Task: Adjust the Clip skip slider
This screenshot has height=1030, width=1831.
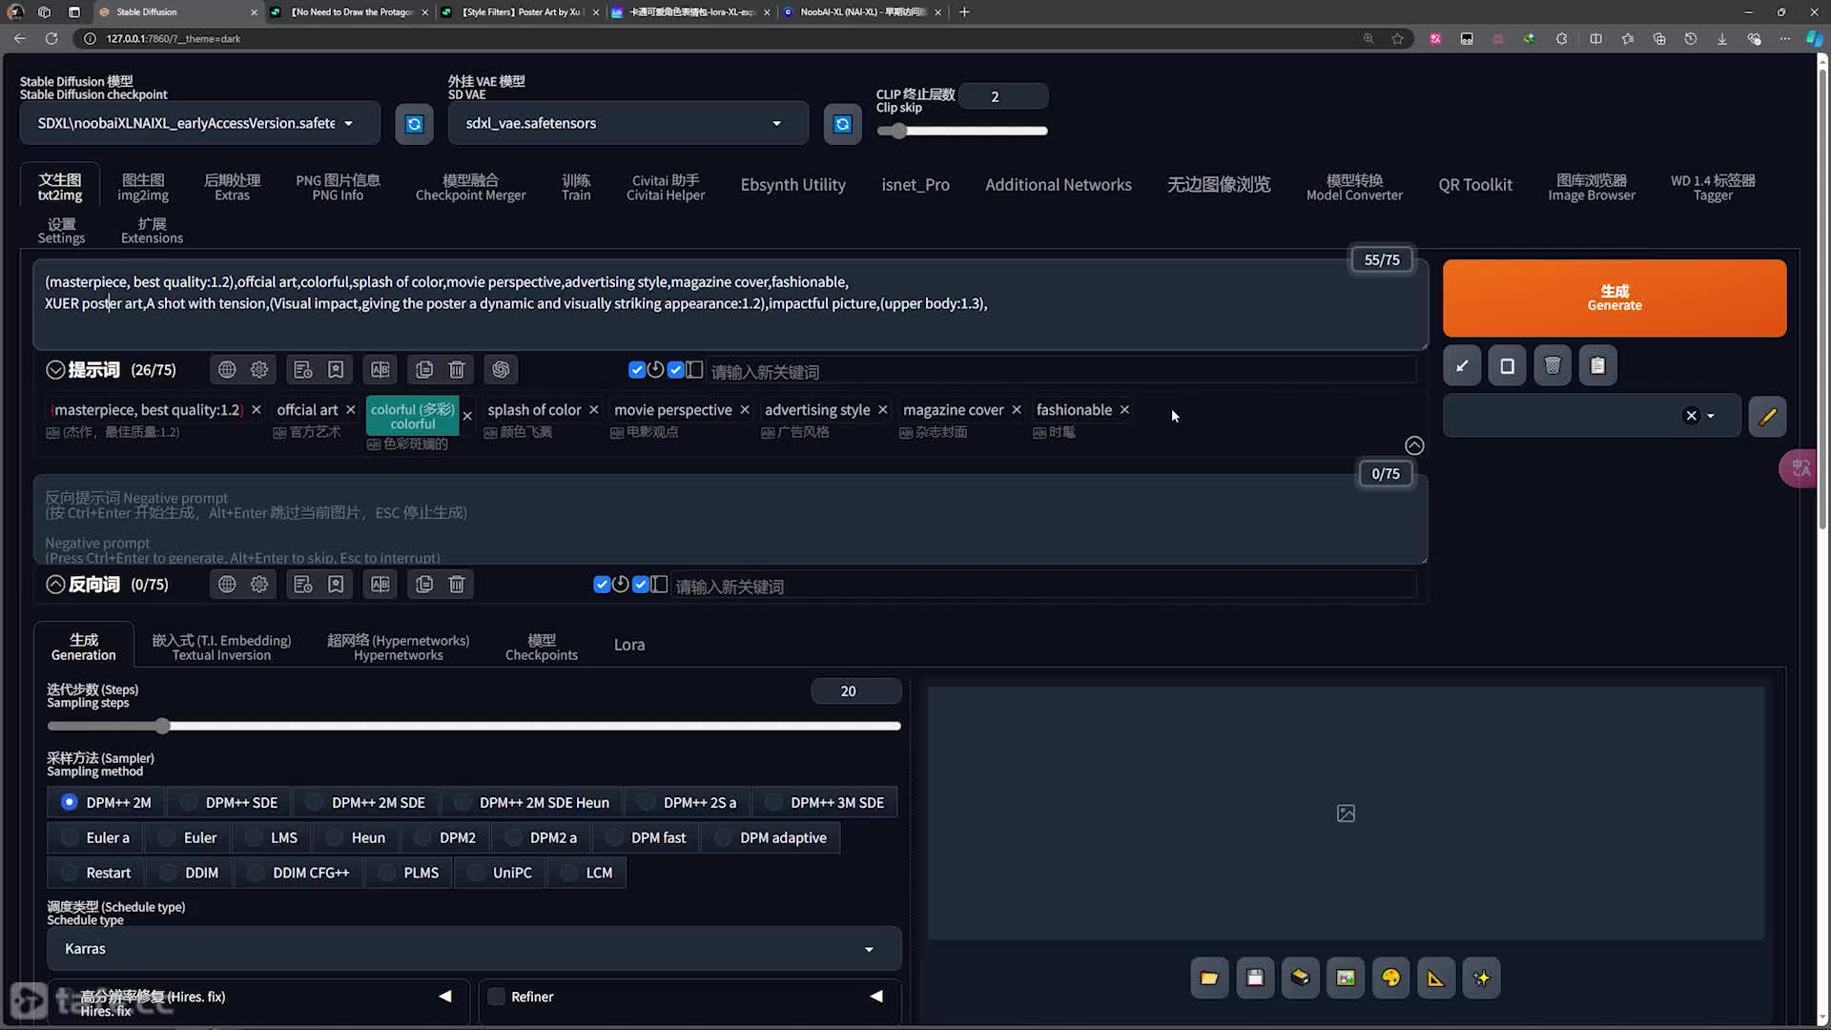Action: click(x=961, y=131)
